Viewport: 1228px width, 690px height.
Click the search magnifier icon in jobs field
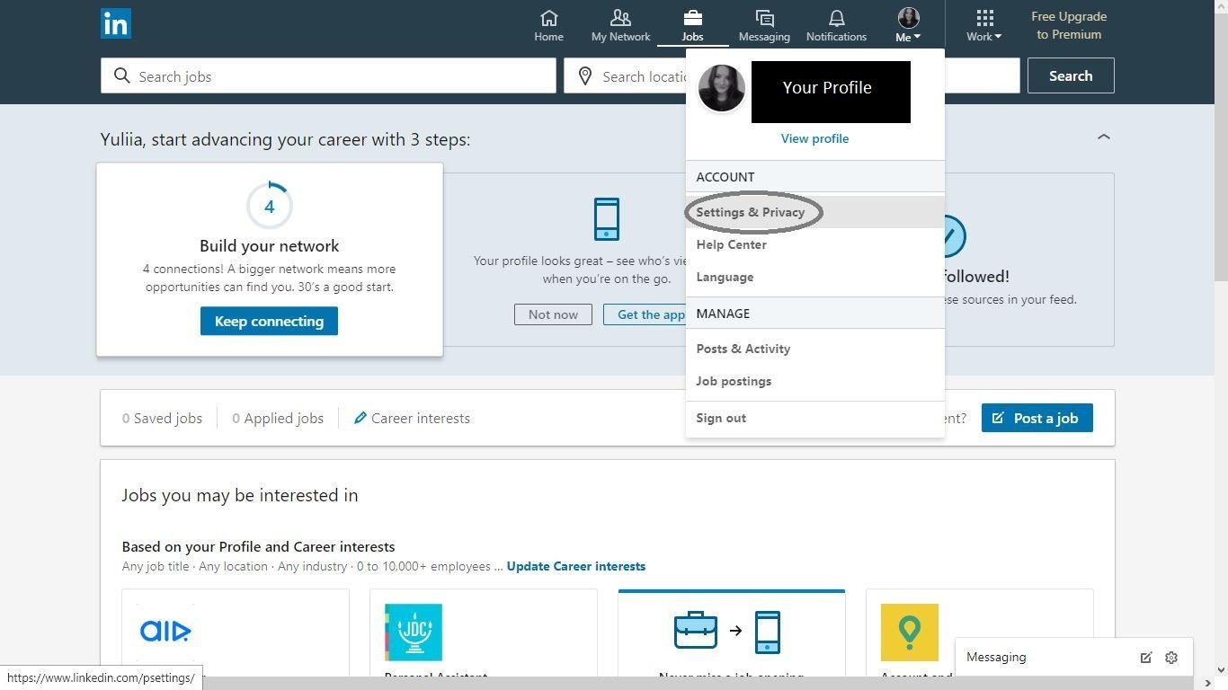coord(121,76)
